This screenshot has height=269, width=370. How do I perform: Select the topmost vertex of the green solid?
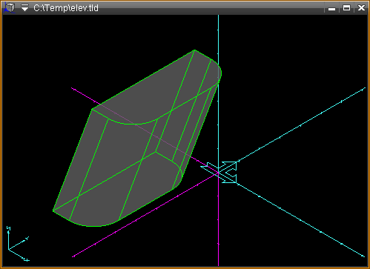coord(194,50)
